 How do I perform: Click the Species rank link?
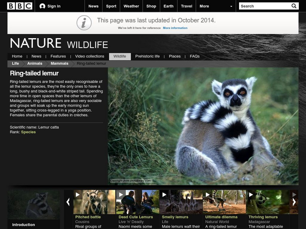coord(28,132)
